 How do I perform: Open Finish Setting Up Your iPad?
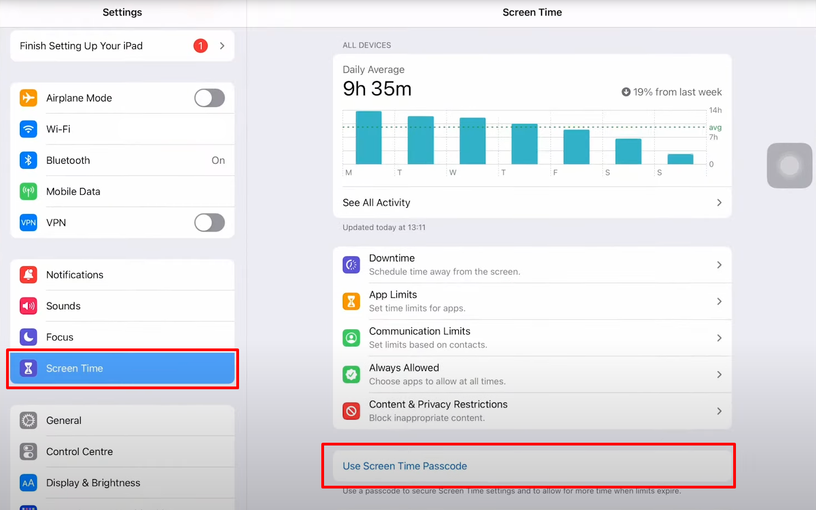(x=122, y=46)
